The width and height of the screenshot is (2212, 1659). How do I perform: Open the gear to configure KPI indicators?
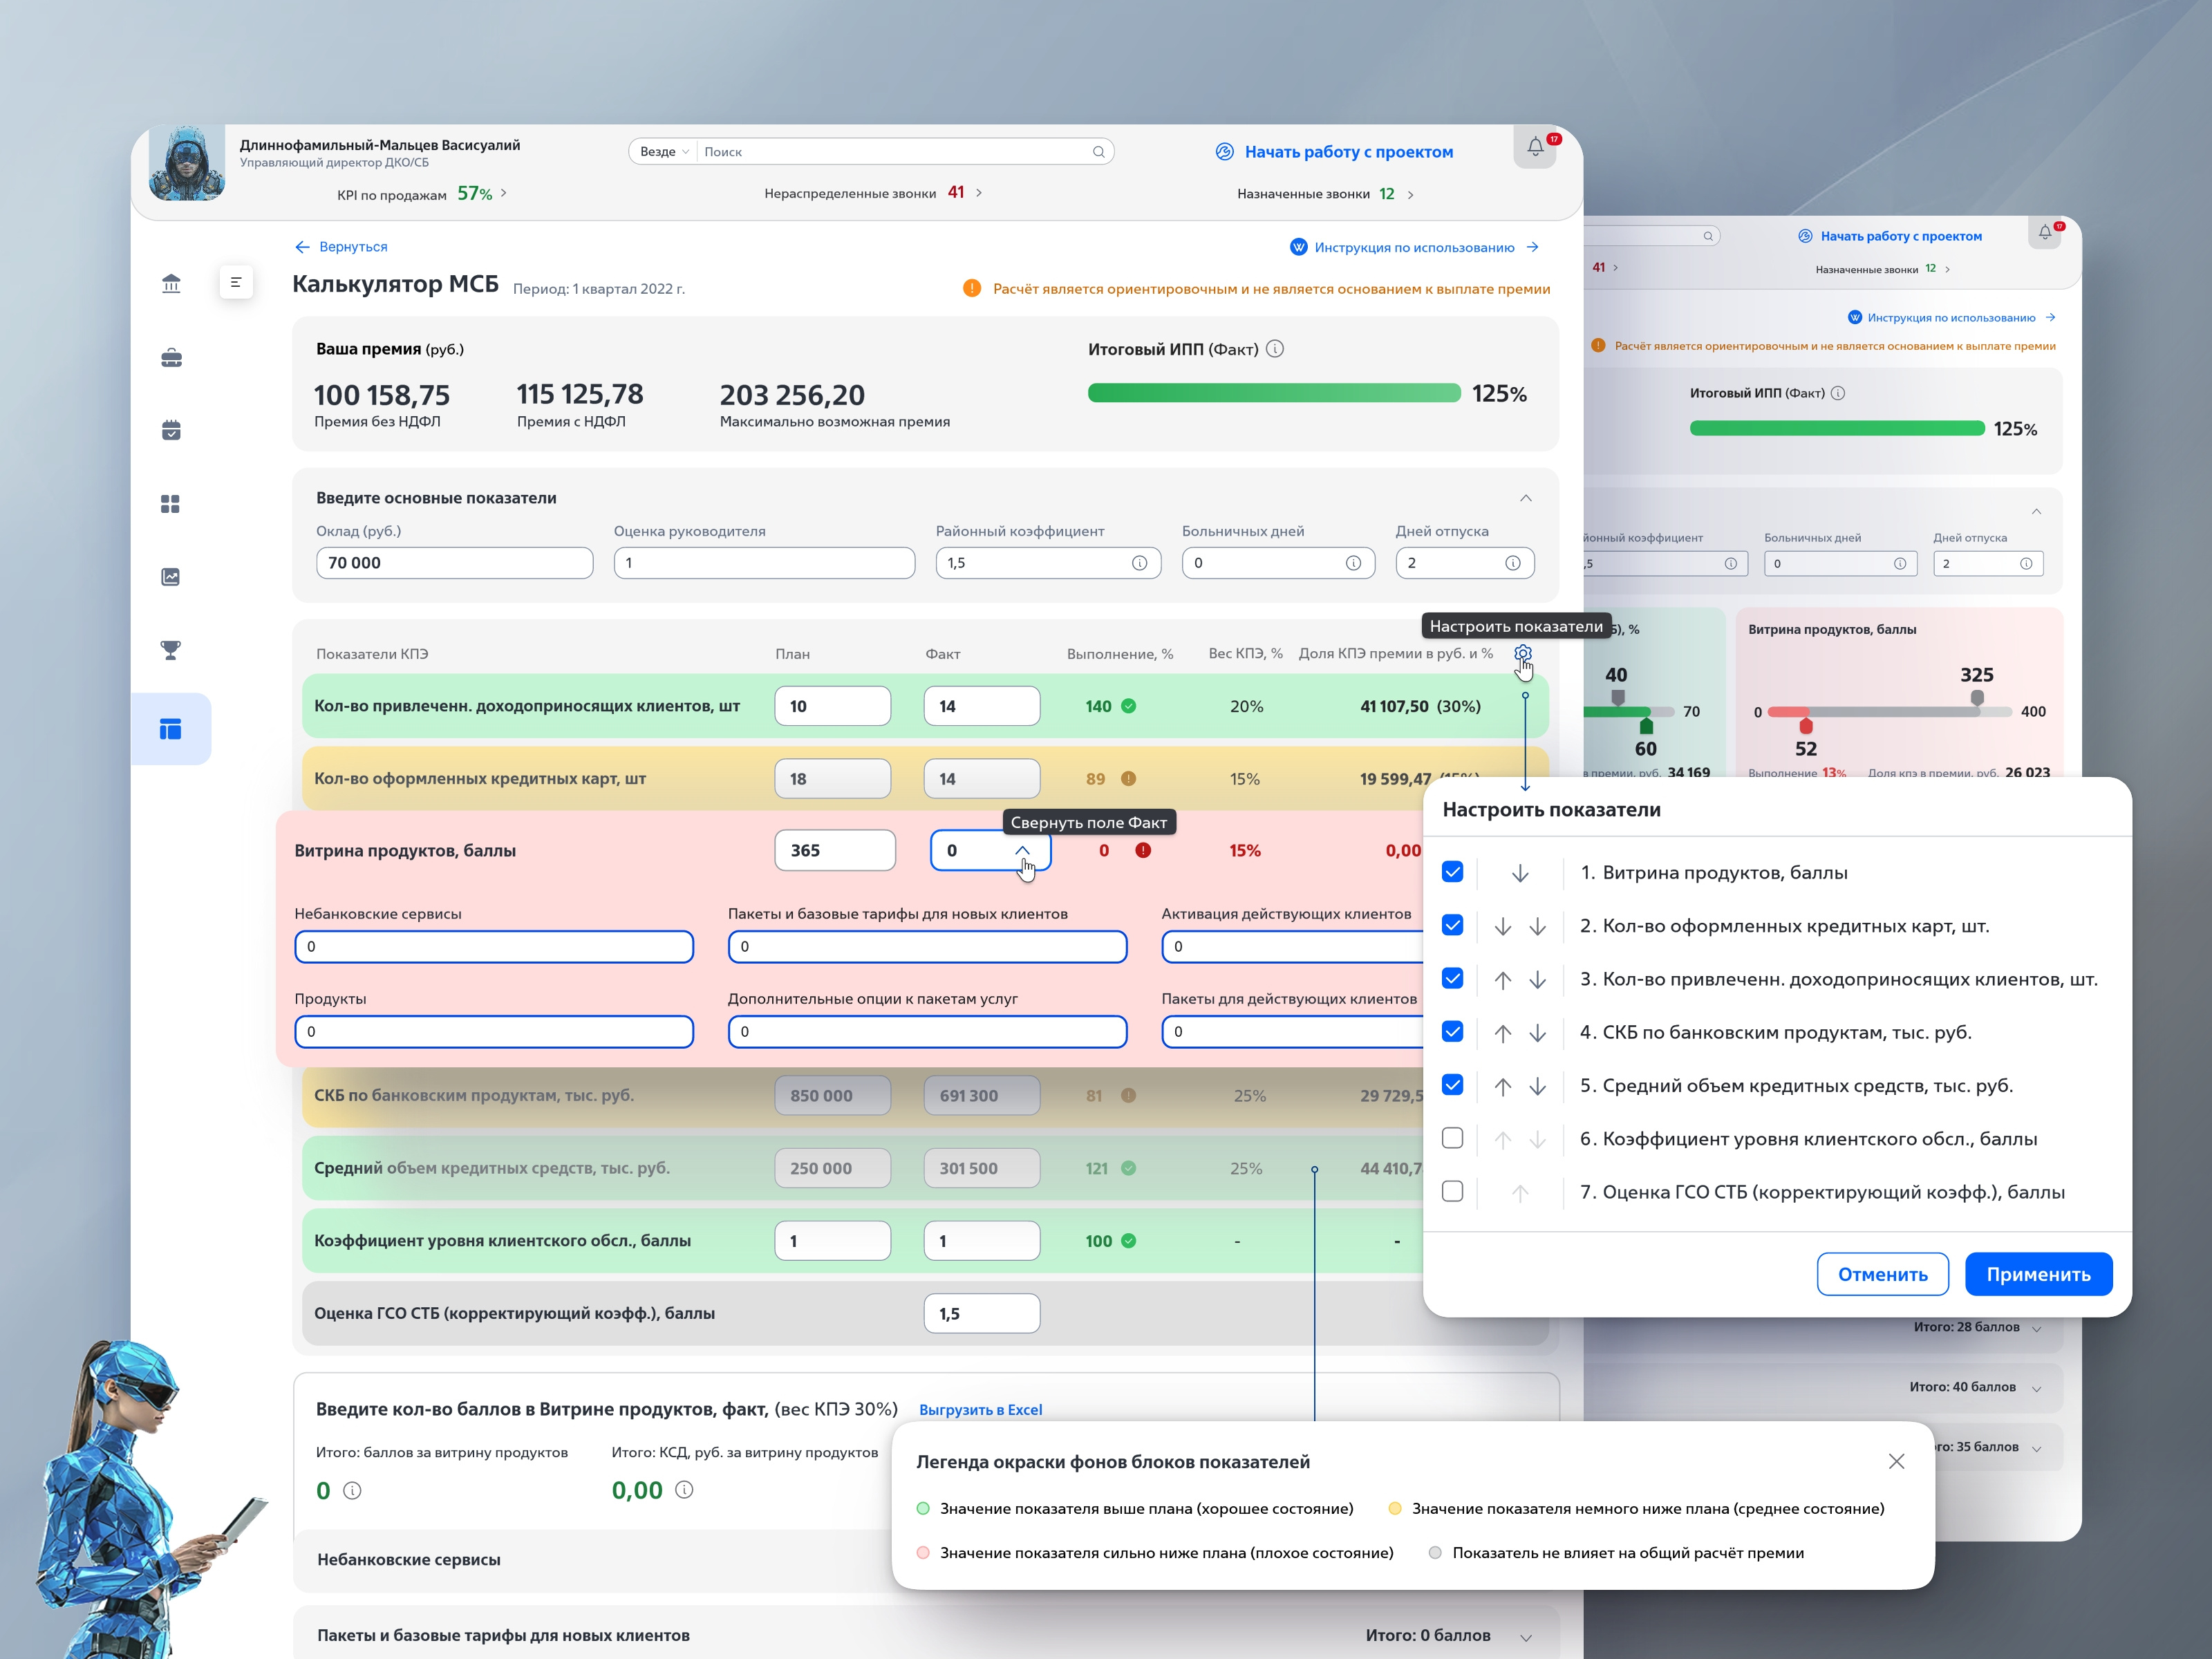click(x=1523, y=652)
